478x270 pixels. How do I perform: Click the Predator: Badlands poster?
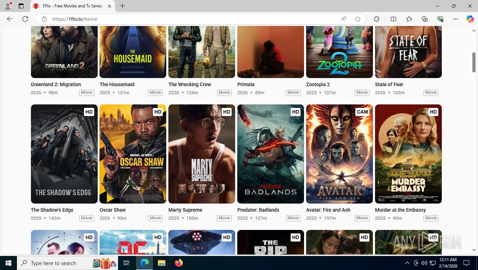[271, 154]
